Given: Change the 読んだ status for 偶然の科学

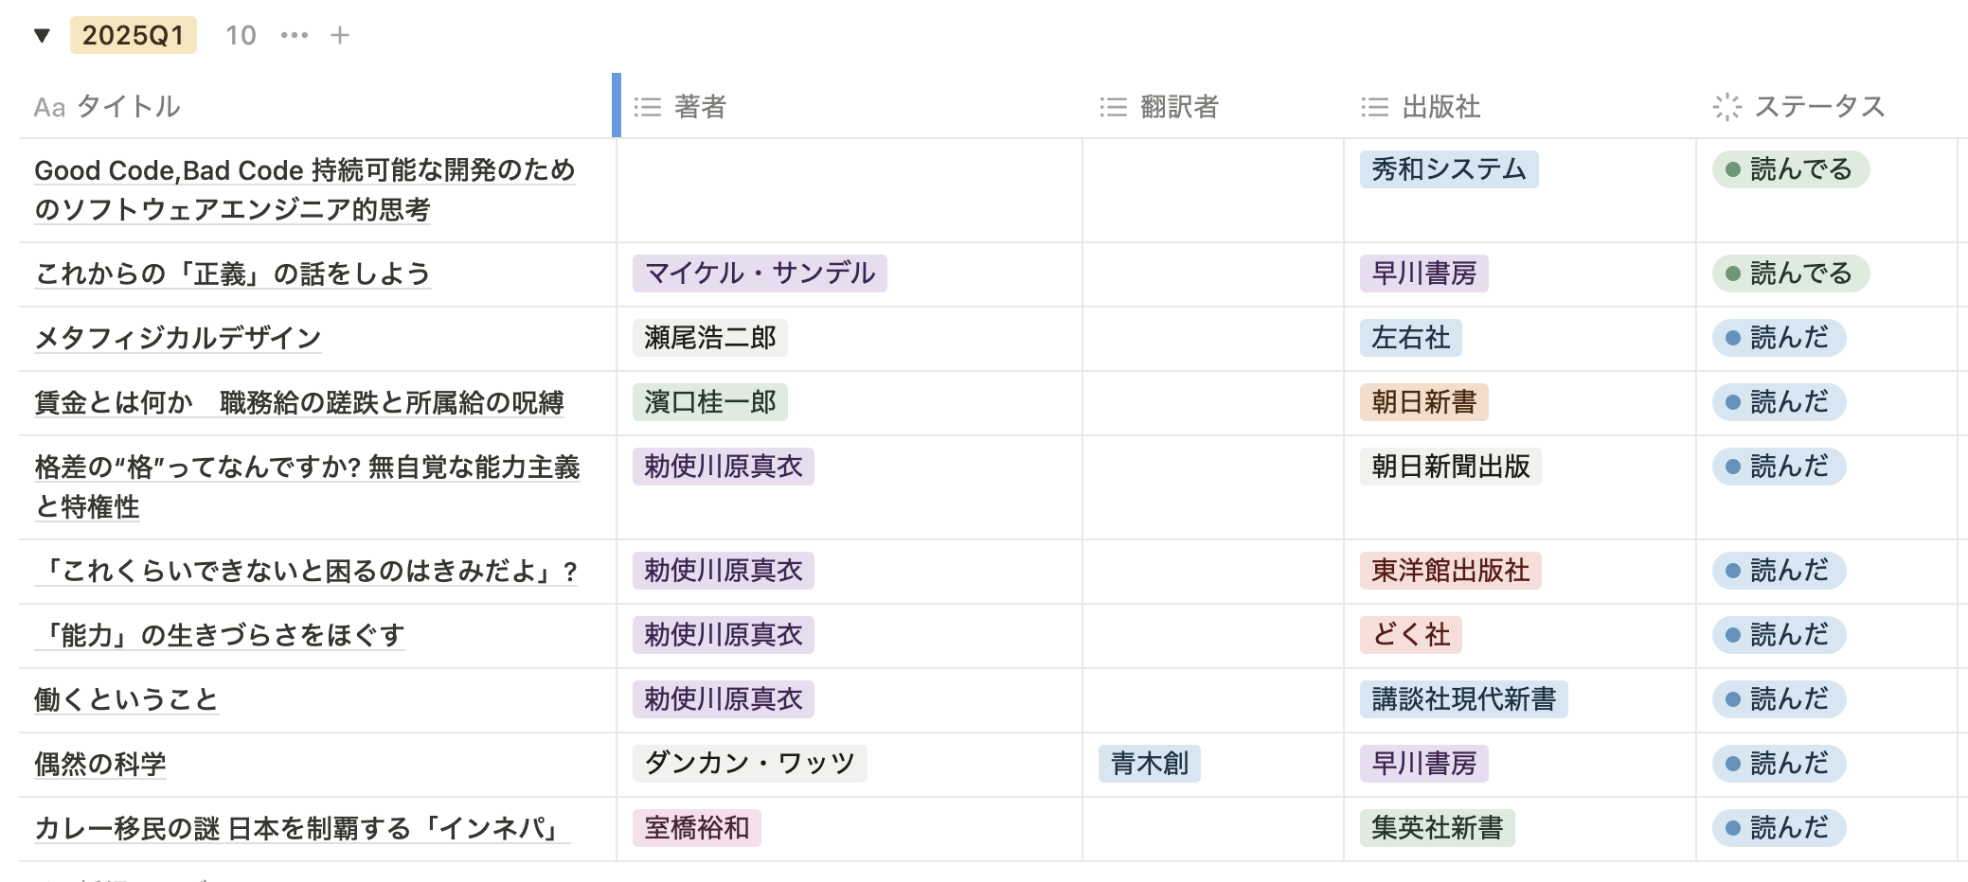Looking at the screenshot, I should coord(1779,764).
